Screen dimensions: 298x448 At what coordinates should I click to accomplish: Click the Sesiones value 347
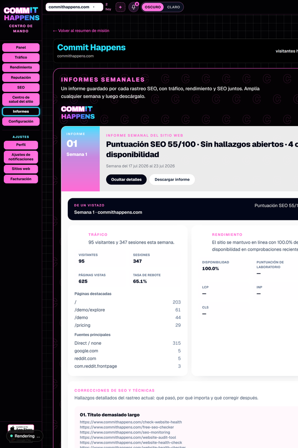pyautogui.click(x=137, y=261)
